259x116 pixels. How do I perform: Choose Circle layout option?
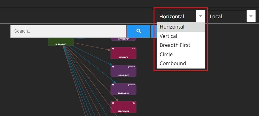(x=181, y=54)
